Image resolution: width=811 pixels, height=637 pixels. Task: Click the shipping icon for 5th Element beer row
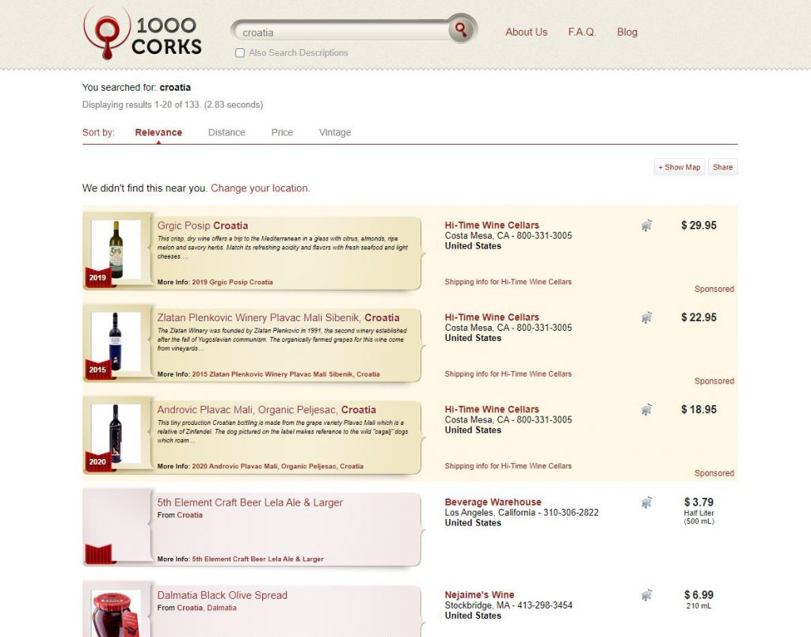pos(646,502)
